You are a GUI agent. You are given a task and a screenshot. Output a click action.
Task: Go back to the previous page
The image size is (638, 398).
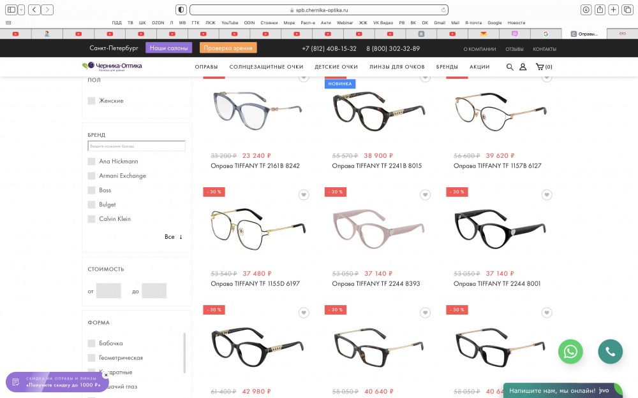pos(34,10)
